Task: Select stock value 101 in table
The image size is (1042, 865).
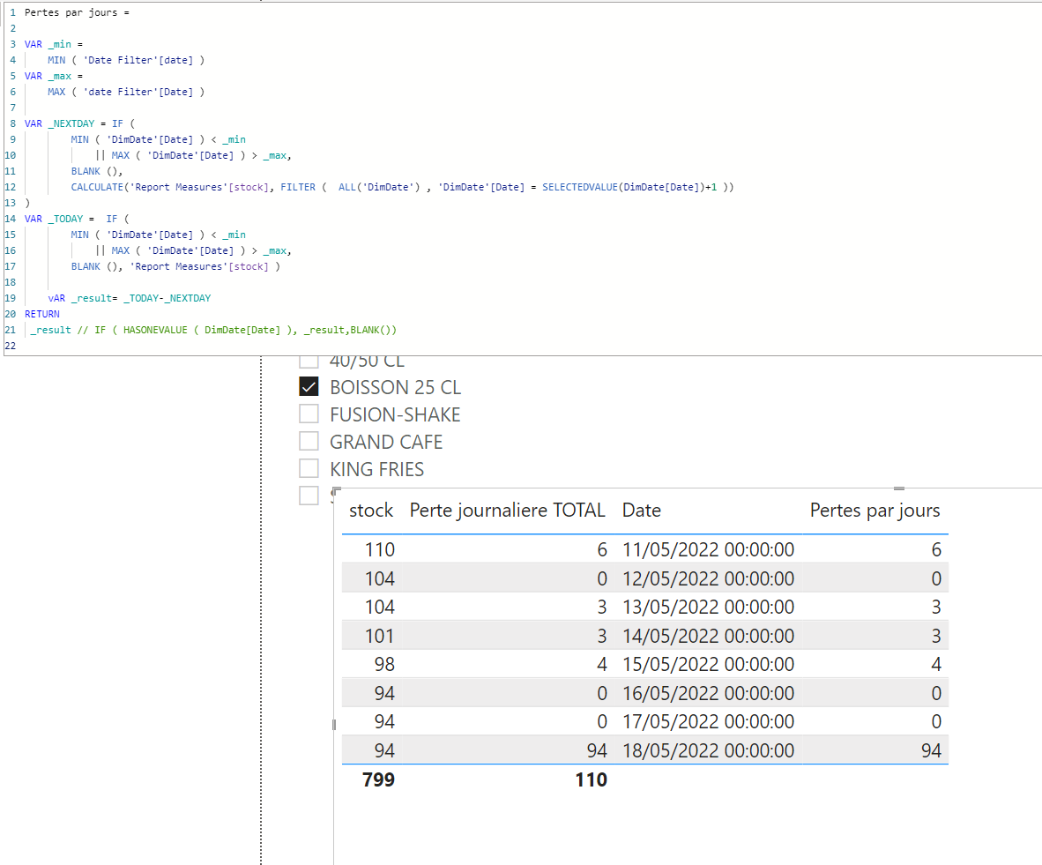Action: pos(379,636)
